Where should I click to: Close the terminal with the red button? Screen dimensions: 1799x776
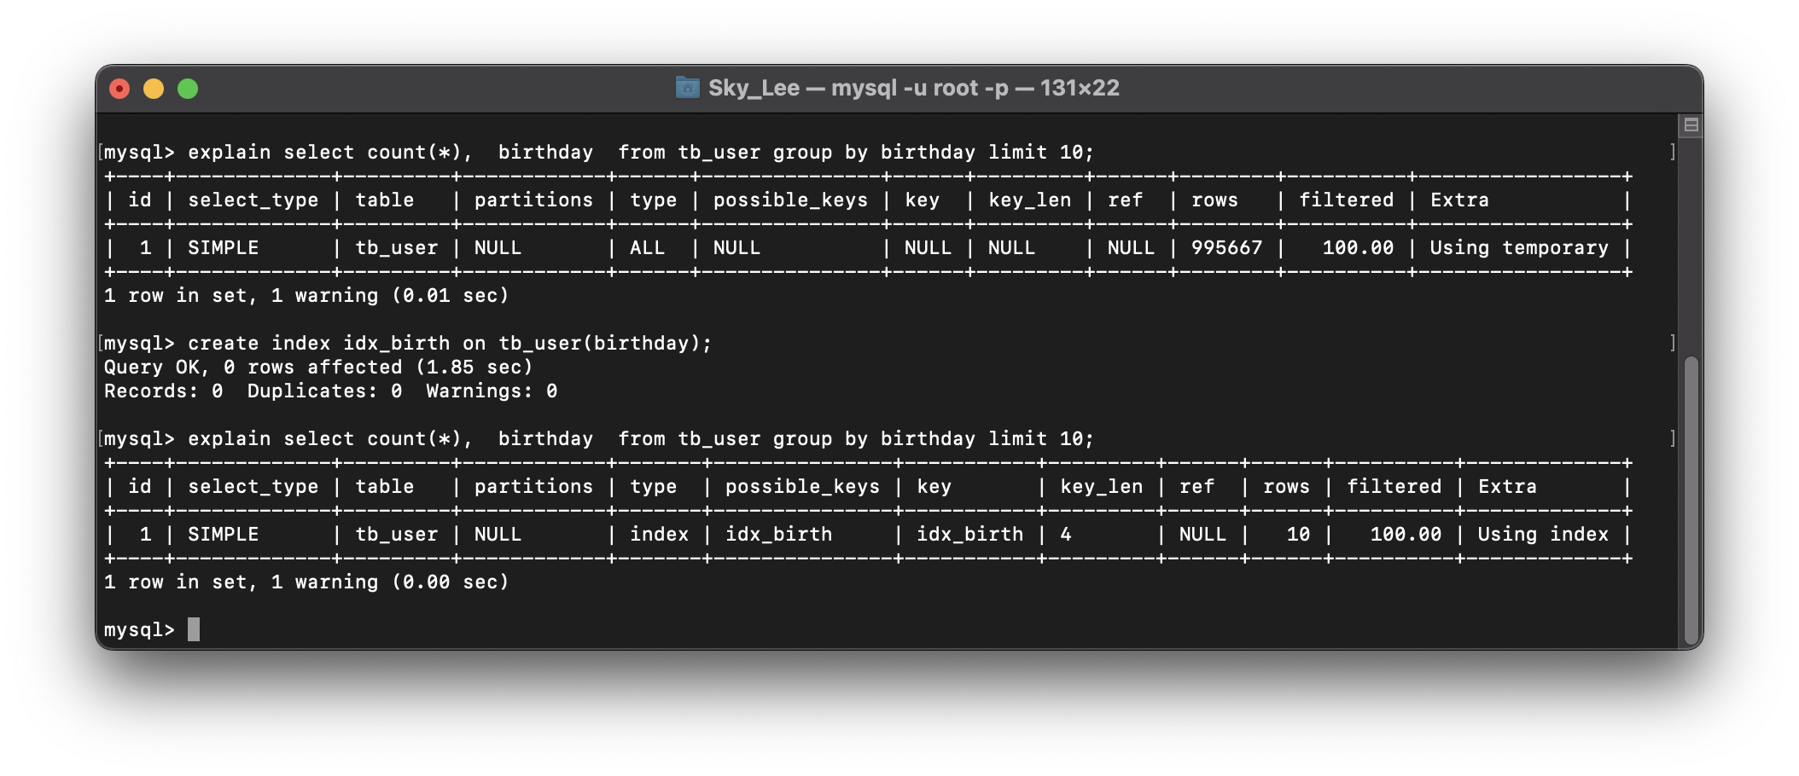pyautogui.click(x=119, y=89)
